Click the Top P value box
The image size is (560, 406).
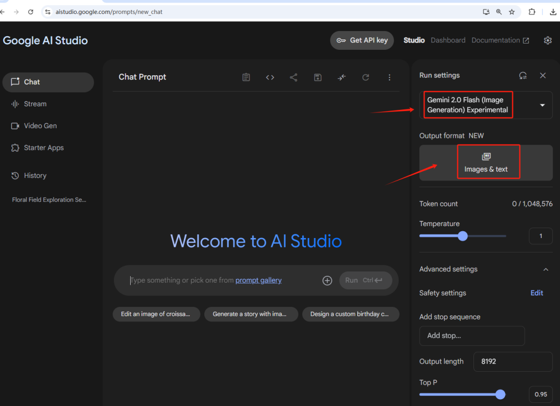pyautogui.click(x=541, y=395)
